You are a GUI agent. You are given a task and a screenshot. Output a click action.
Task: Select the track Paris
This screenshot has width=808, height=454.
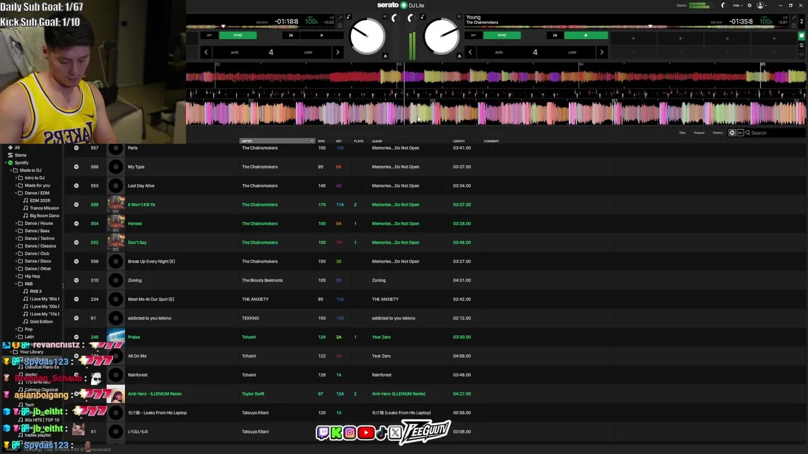[x=133, y=148]
